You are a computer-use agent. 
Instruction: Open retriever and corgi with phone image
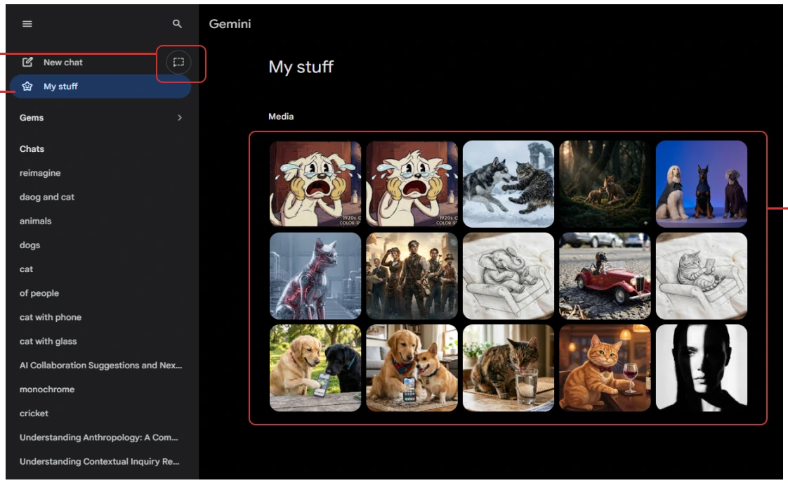(x=412, y=368)
